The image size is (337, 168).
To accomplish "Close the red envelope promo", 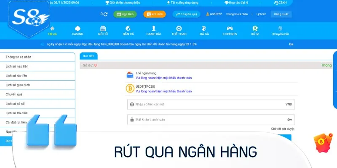I will coord(331,135).
